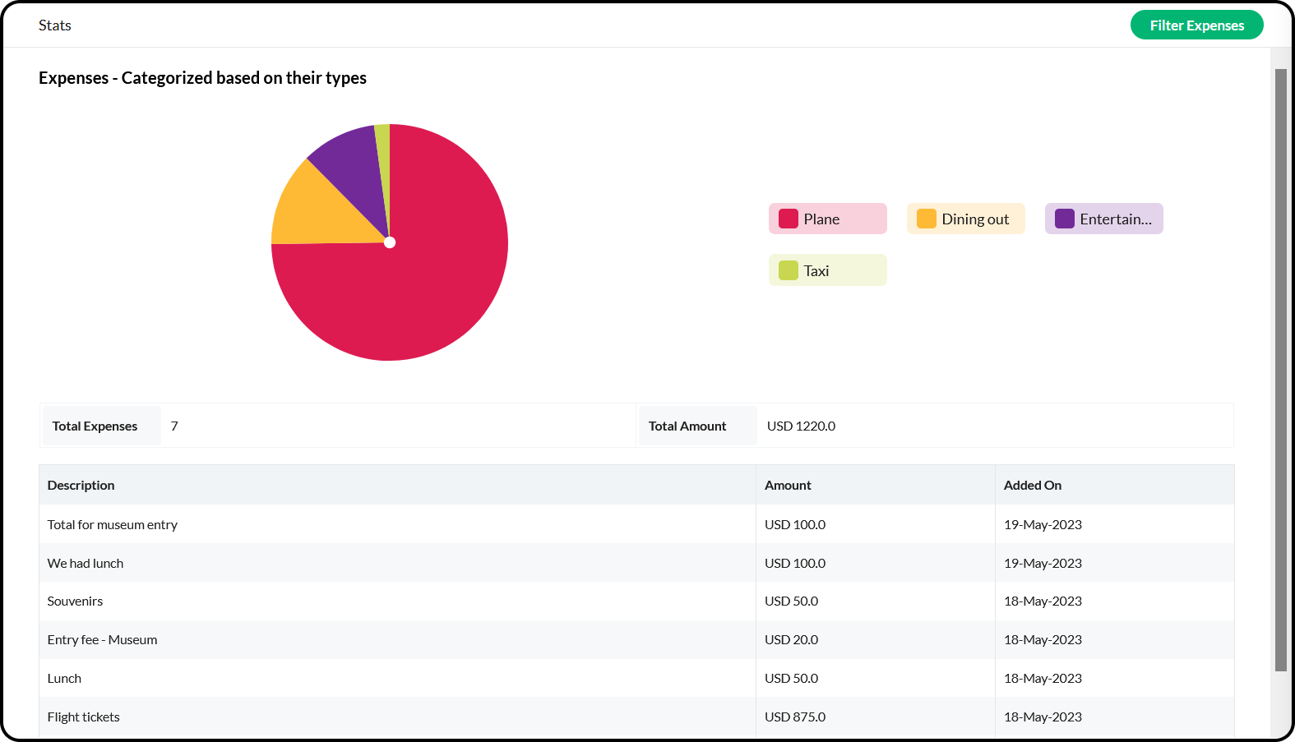Click the date in the Souvenirs row

click(x=1043, y=601)
